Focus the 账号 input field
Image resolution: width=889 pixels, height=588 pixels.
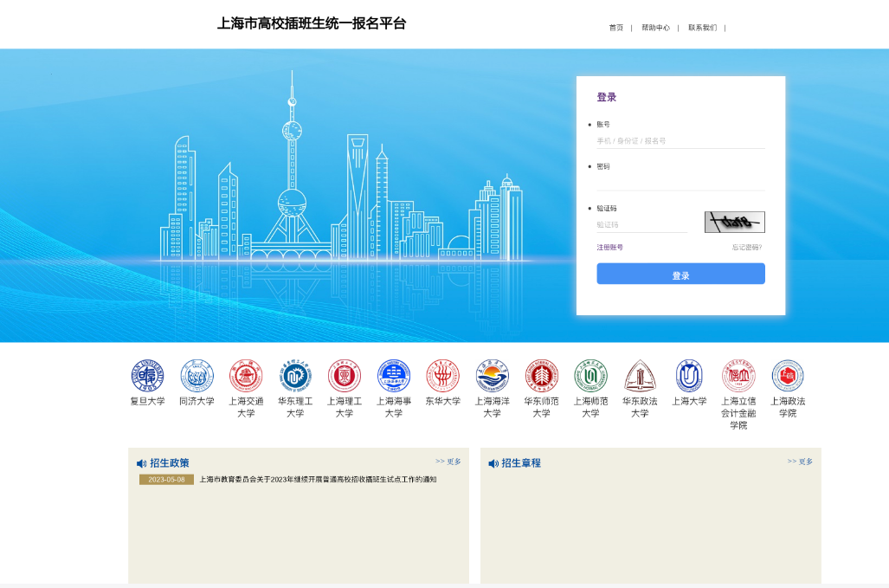coord(680,140)
